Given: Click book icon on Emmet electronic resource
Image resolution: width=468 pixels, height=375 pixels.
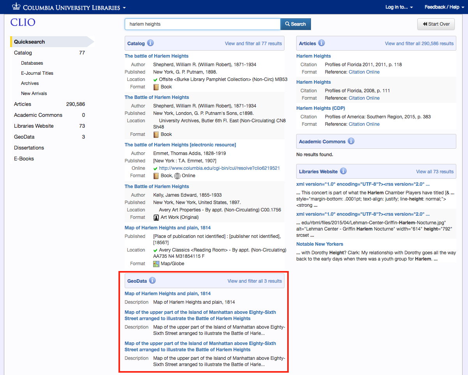Looking at the screenshot, I should pos(156,176).
